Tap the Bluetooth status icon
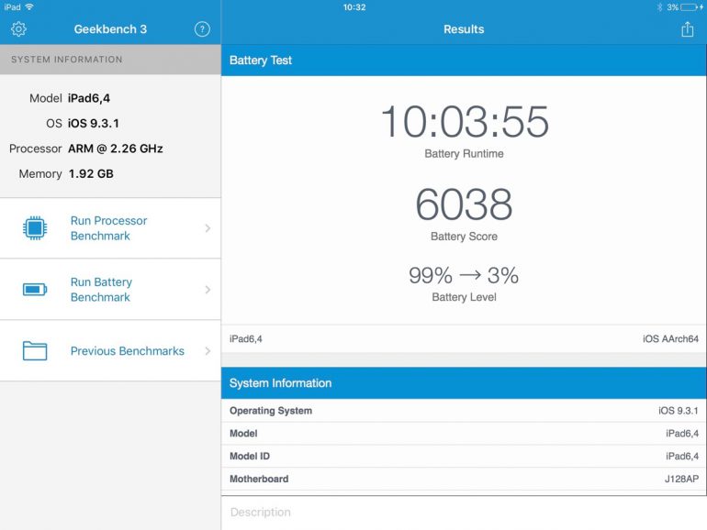 point(658,6)
